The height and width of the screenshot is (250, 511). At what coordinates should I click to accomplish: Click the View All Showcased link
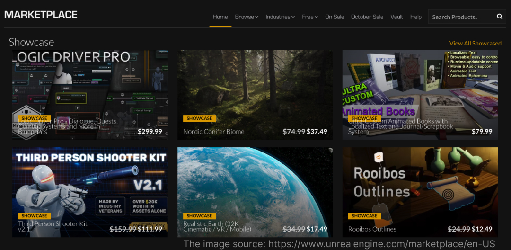(x=476, y=44)
